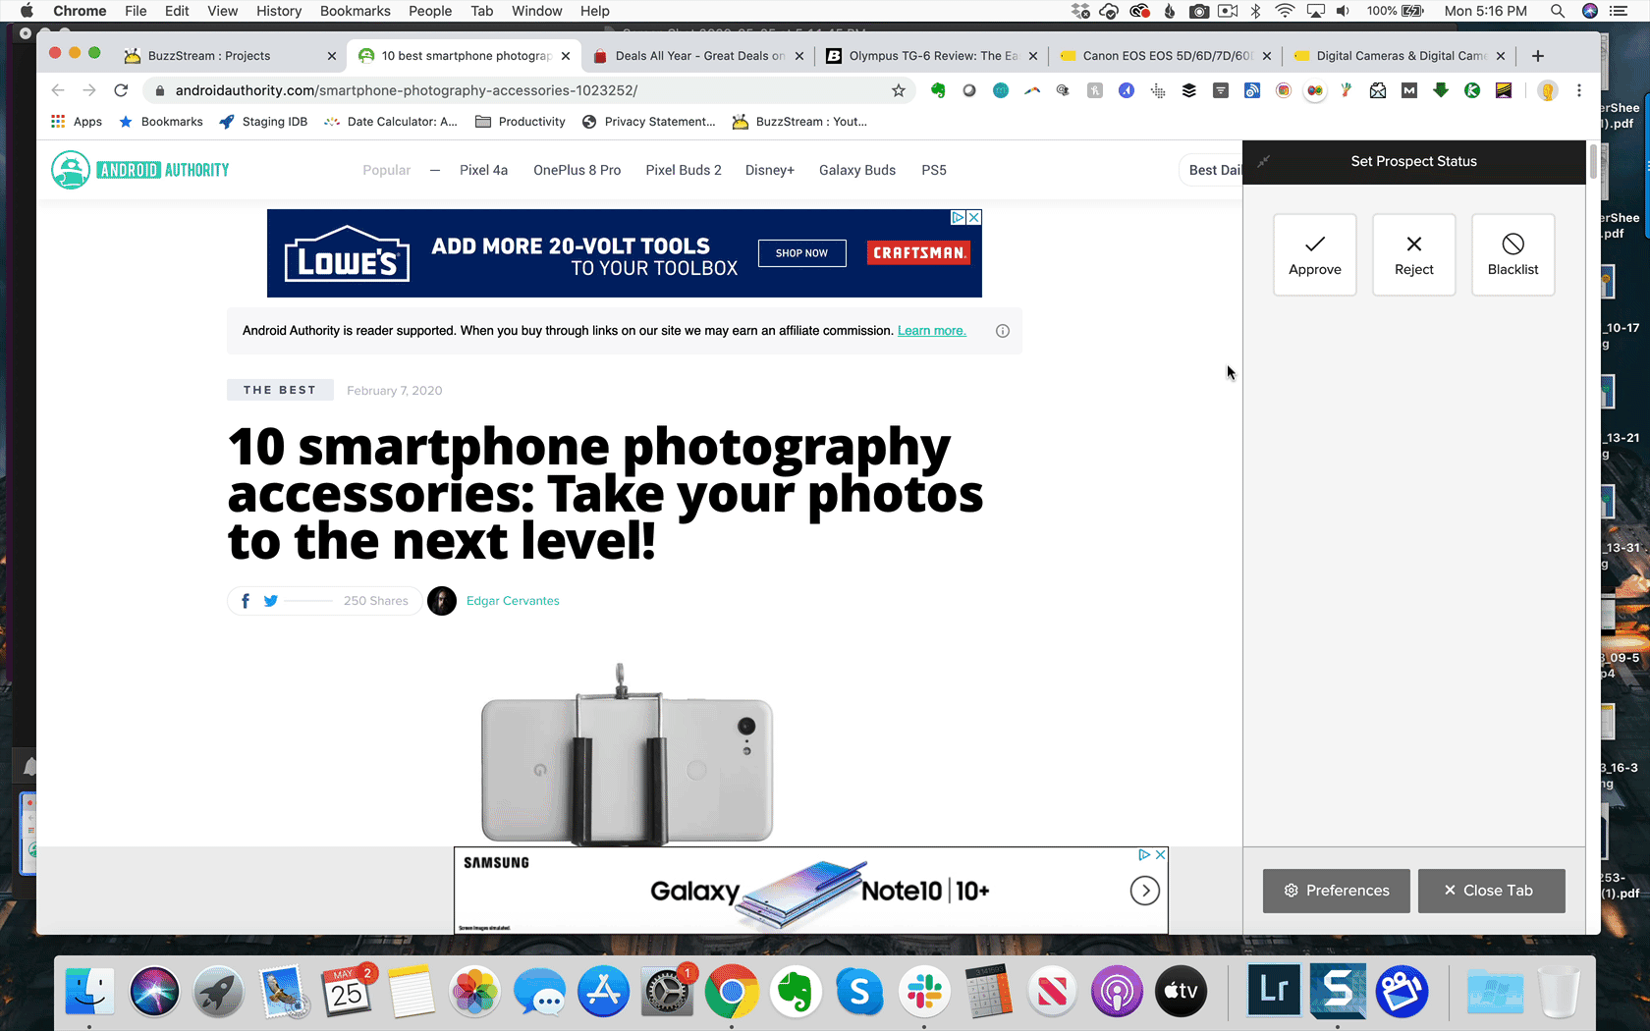The width and height of the screenshot is (1650, 1031).
Task: Blacklist this prospect
Action: pyautogui.click(x=1512, y=254)
